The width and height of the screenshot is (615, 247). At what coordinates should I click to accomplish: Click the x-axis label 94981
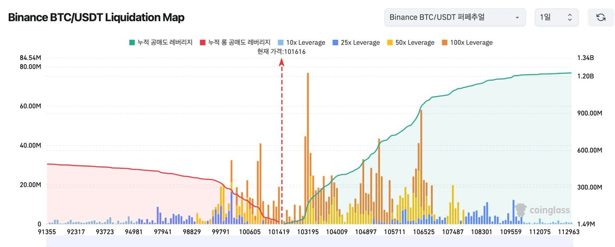(133, 232)
